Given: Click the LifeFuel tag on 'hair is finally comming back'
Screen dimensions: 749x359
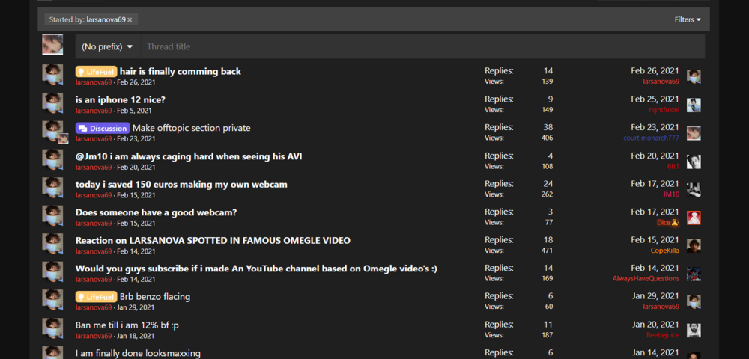Looking at the screenshot, I should (96, 72).
